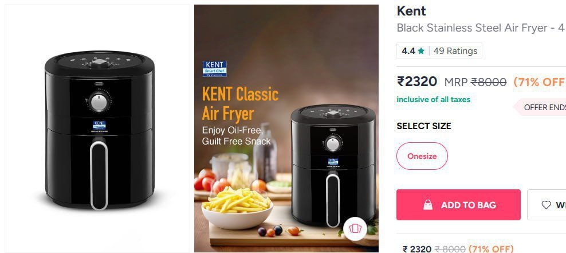Open the Kent brand title
Viewport: 566px width, 253px height.
(x=411, y=11)
